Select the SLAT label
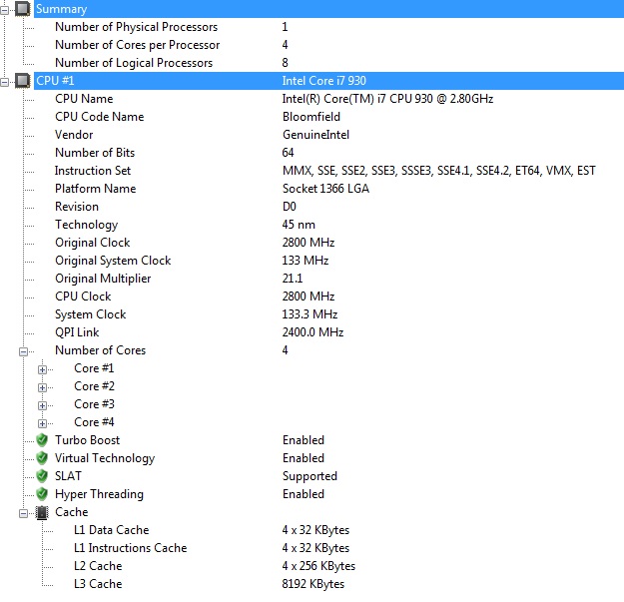This screenshot has height=602, width=624. pyautogui.click(x=68, y=476)
